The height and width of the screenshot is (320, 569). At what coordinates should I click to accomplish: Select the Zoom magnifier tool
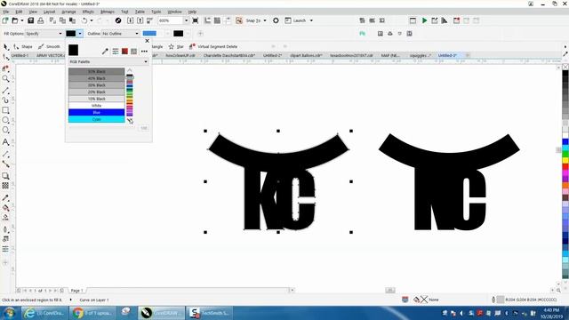[5, 79]
